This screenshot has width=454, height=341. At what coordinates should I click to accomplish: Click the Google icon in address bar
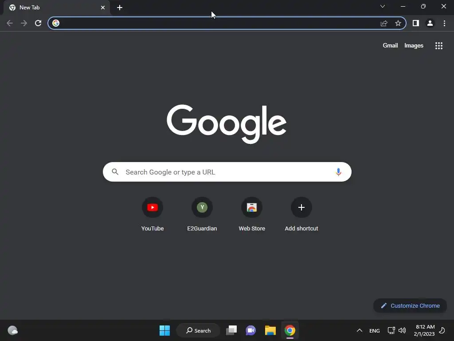56,23
